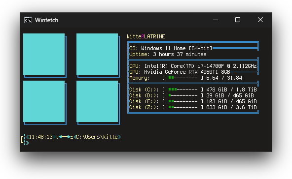Click the Disk (D:) usage bar
292x179 pixels.
tap(183, 95)
